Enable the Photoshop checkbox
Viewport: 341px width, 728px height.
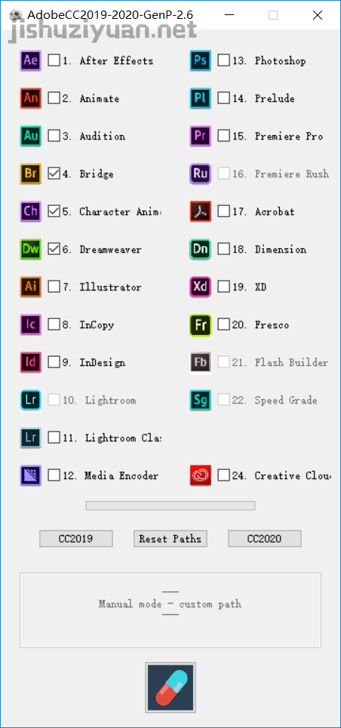[x=224, y=60]
